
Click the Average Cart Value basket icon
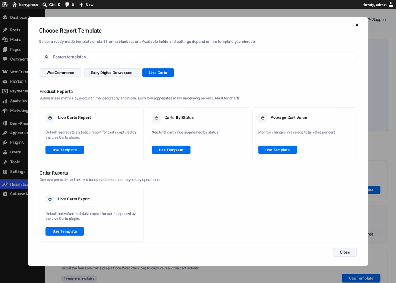263,118
